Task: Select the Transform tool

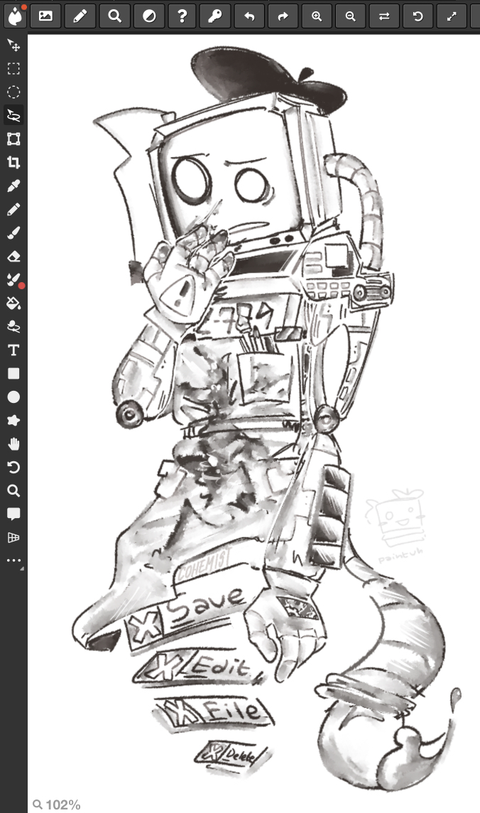Action: point(13,139)
